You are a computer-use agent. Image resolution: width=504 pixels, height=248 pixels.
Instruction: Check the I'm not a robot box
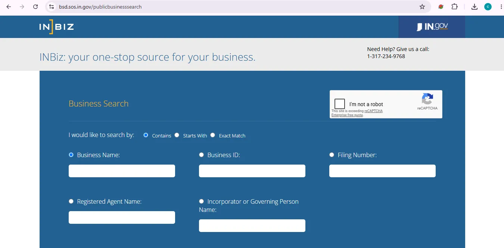340,104
